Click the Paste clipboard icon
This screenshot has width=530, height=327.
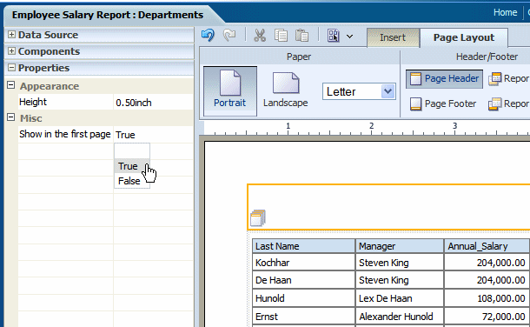pyautogui.click(x=301, y=35)
